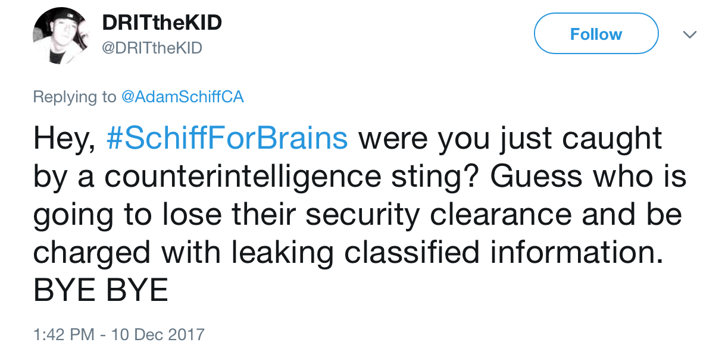The image size is (725, 358).
Task: Click the #SchiffForBrains hashtag
Action: point(226,139)
